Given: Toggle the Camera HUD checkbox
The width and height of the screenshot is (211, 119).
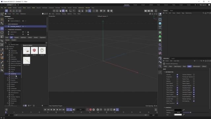Looking at the screenshot, I should pyautogui.click(x=177, y=75).
